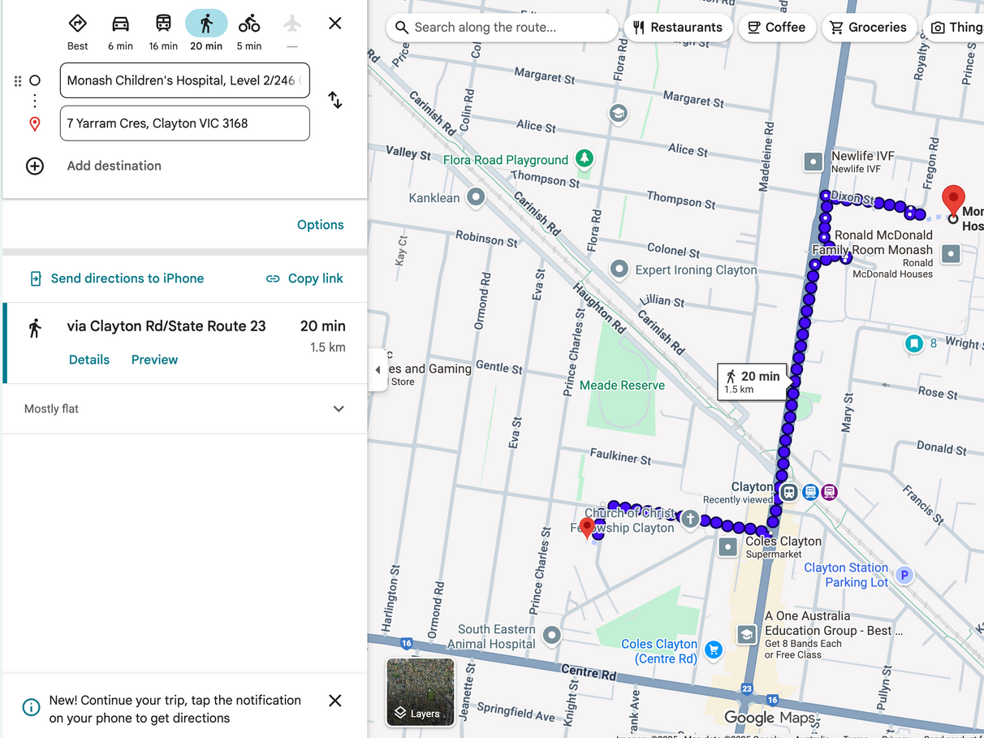
Task: Open Details for Clayton Rd route
Action: [x=89, y=360]
